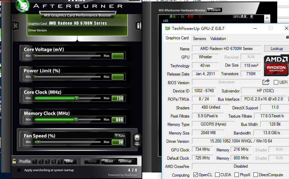The height and width of the screenshot is (179, 289).
Task: Click the GPU-Z Name field
Action: 227,49
